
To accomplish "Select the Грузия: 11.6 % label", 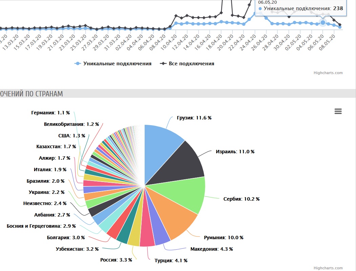I will point(194,118).
